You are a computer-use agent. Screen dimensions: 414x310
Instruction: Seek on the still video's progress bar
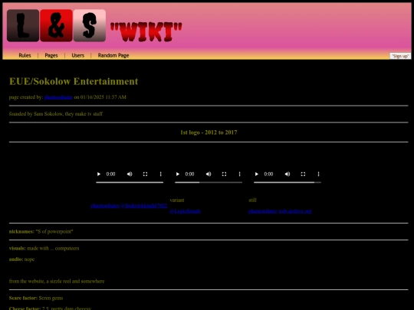287,182
